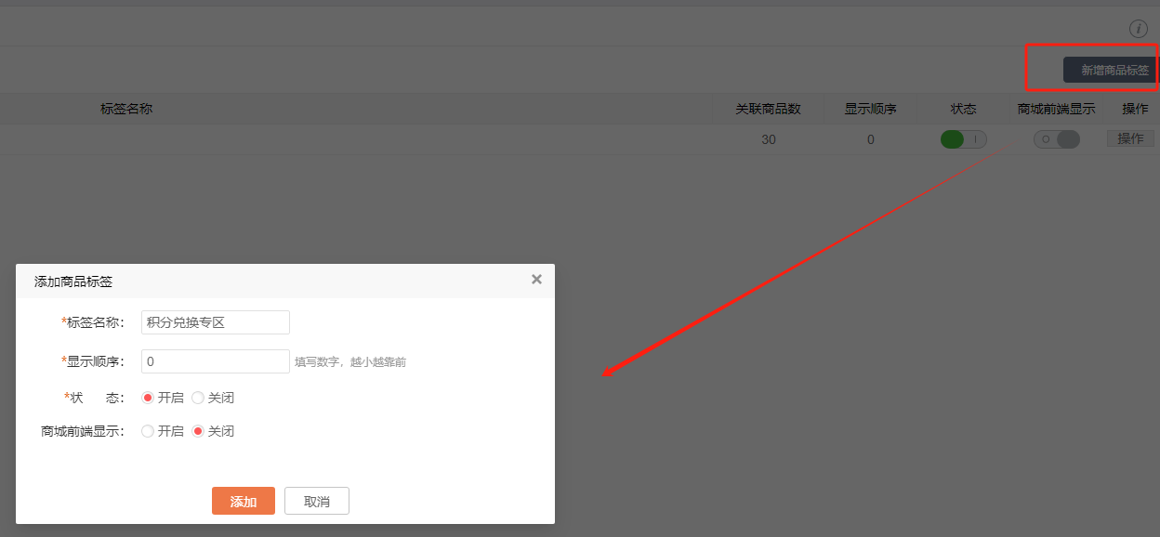Open the 操作 dropdown in the table row
This screenshot has width=1160, height=537.
coord(1130,138)
